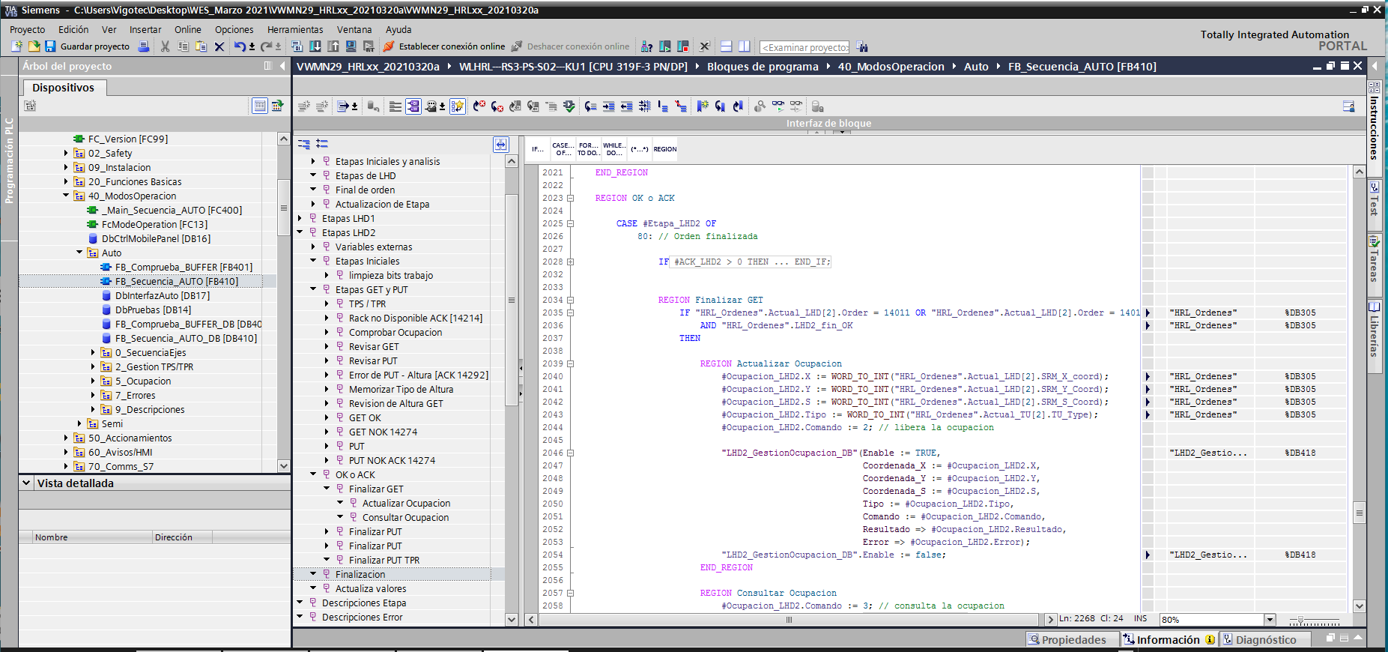
Task: Expand the 50_Accionamientos folder
Action: point(66,438)
